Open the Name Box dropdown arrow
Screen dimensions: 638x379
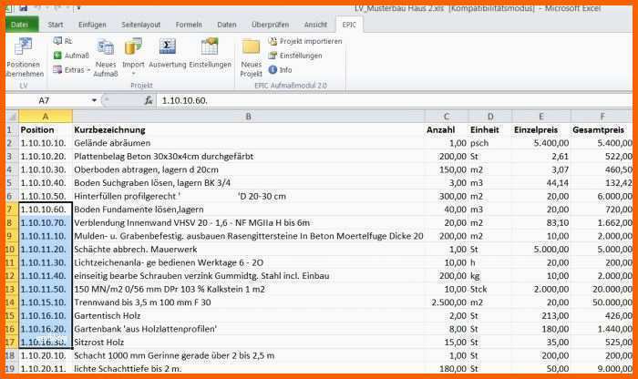pyautogui.click(x=94, y=100)
